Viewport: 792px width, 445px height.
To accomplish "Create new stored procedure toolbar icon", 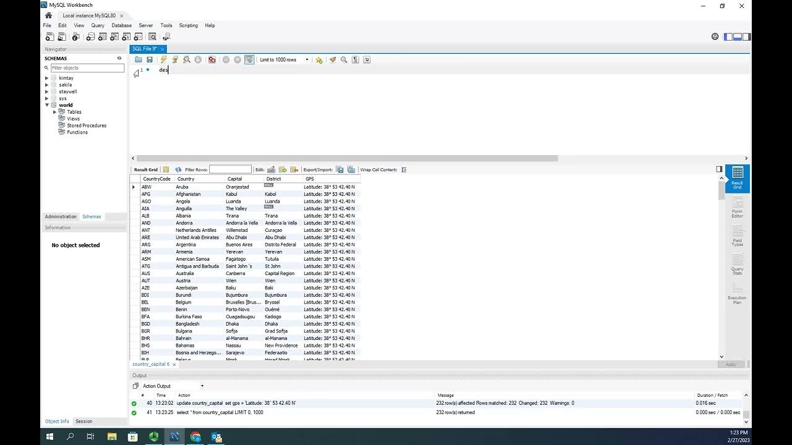I will tap(126, 37).
